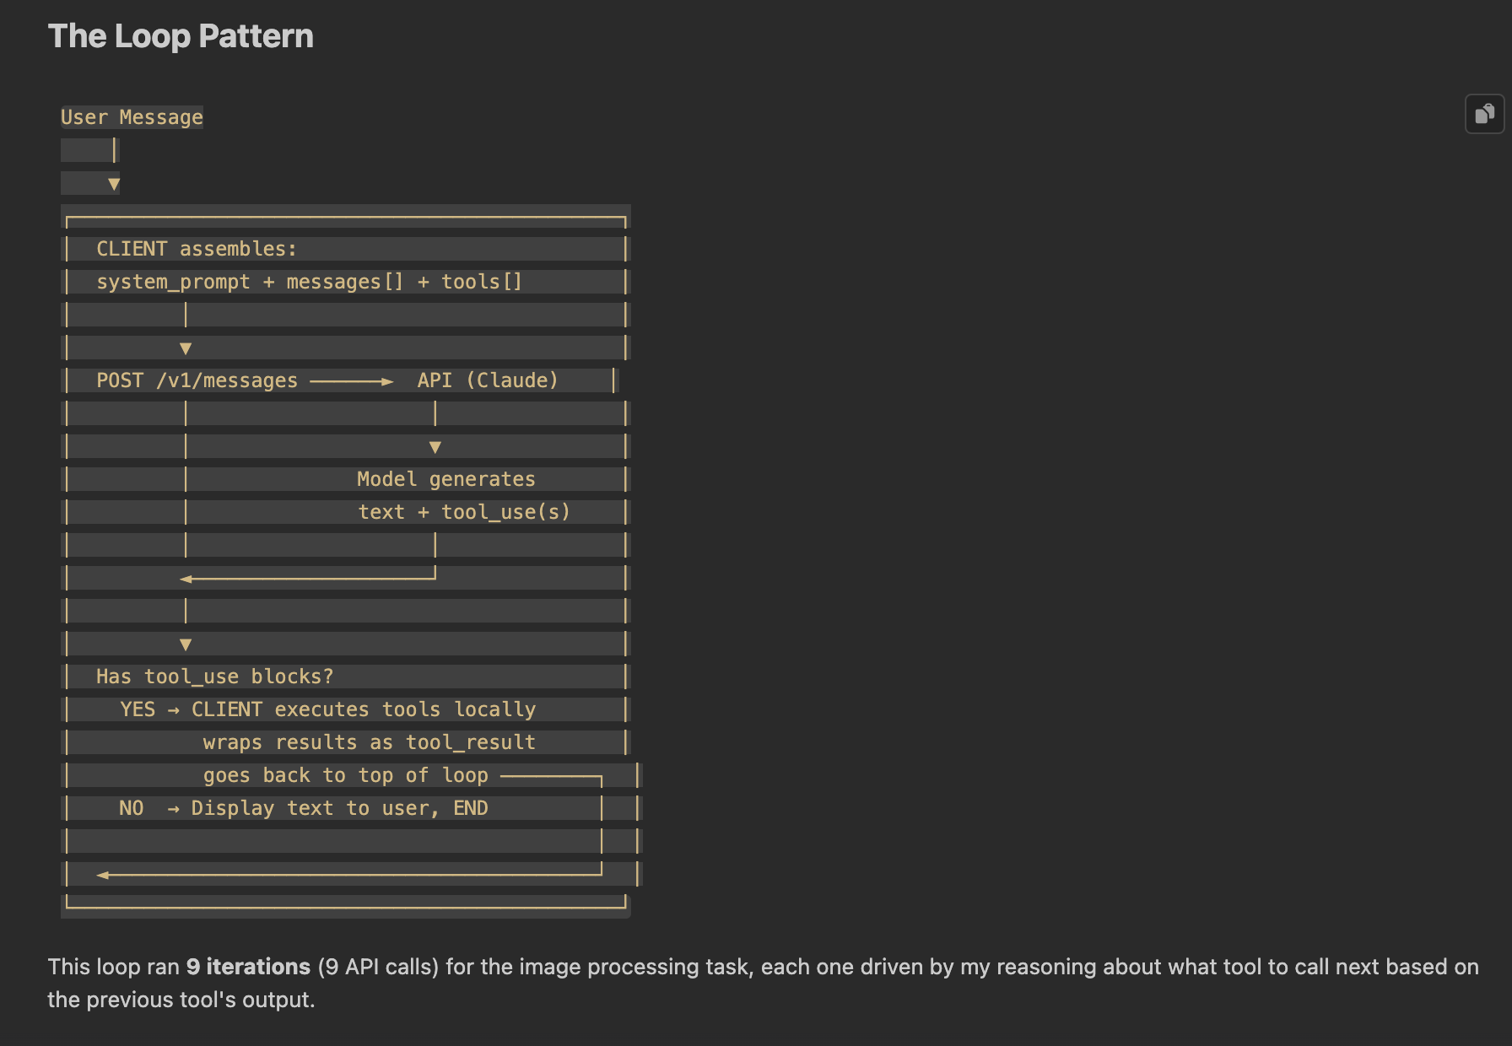The height and width of the screenshot is (1046, 1512).
Task: Click the heading 'The Loop Pattern'
Action: (x=181, y=36)
